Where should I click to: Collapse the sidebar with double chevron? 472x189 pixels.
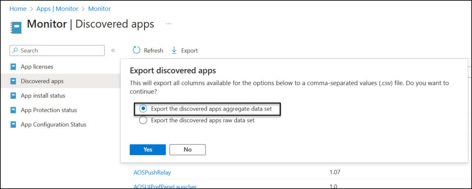[x=113, y=51]
